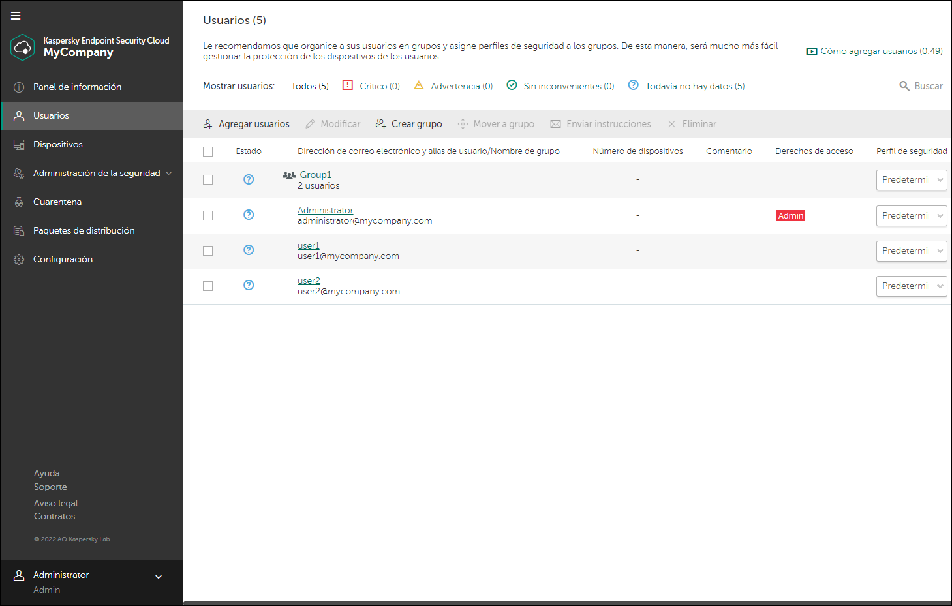Image resolution: width=952 pixels, height=606 pixels.
Task: Click the status icon in Group1 row
Action: click(249, 179)
